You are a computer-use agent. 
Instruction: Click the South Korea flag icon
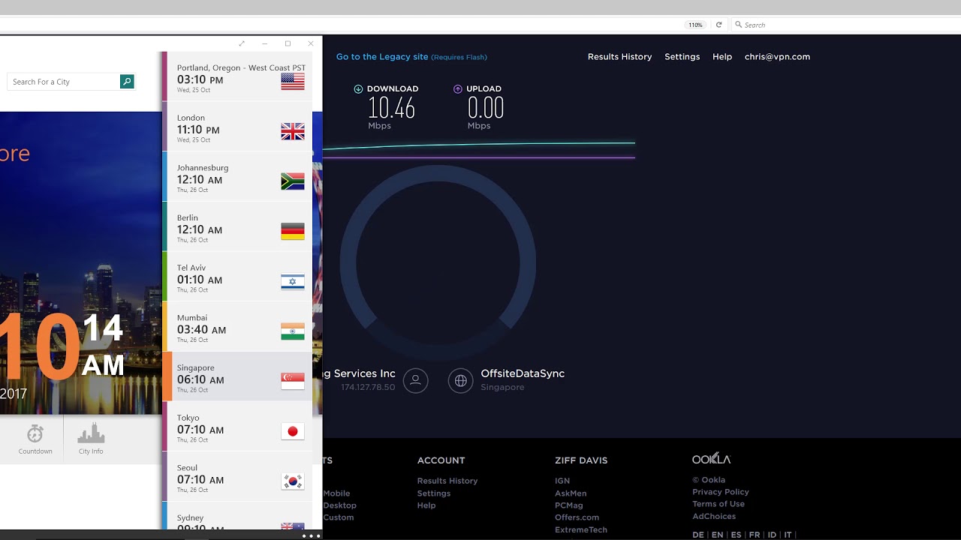point(293,481)
